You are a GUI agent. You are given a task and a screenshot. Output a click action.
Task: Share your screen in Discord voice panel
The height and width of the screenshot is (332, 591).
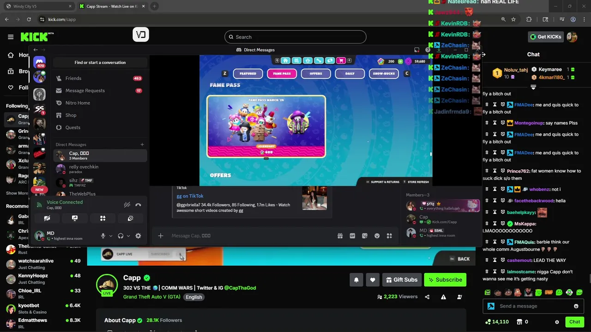click(x=75, y=218)
